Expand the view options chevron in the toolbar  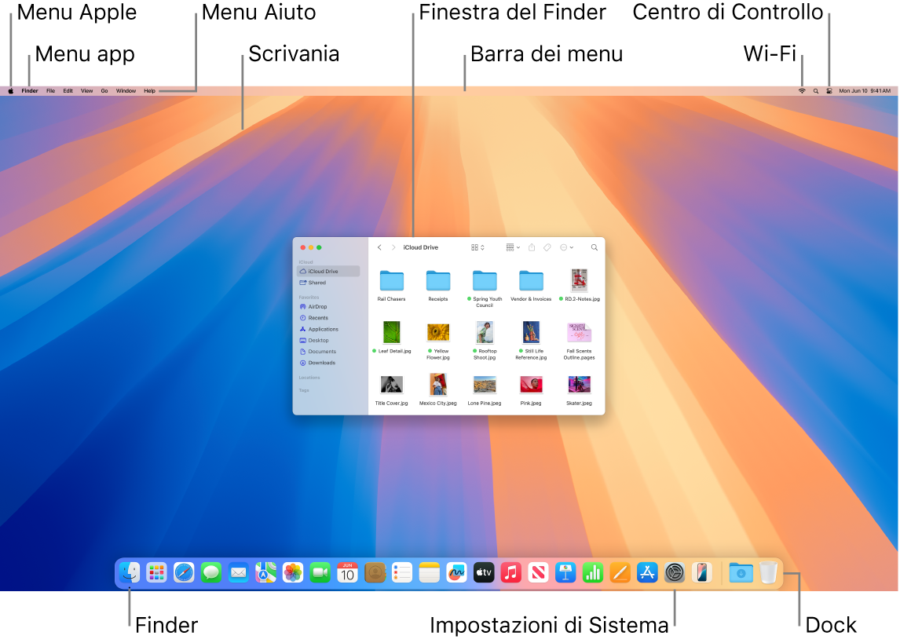pyautogui.click(x=482, y=247)
